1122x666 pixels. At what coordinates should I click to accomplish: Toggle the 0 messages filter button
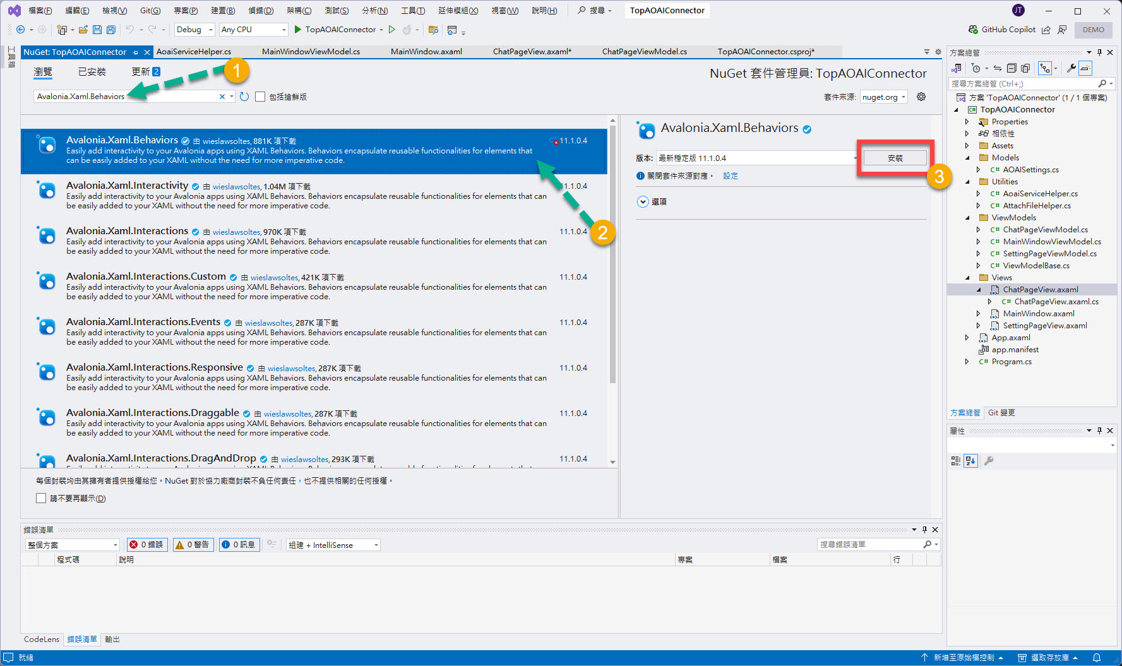[x=239, y=545]
